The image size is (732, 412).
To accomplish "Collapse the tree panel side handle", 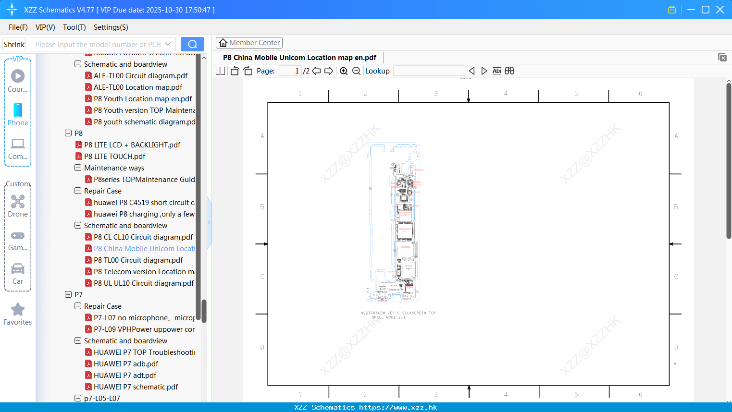I will 209,222.
